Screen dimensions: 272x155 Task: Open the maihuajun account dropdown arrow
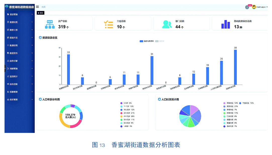click(267, 7)
